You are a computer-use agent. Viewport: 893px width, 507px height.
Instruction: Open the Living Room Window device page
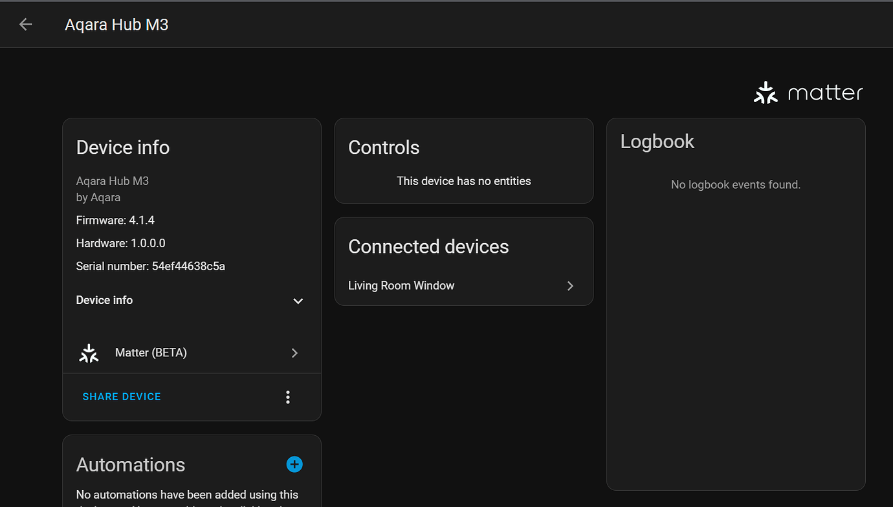coord(401,285)
